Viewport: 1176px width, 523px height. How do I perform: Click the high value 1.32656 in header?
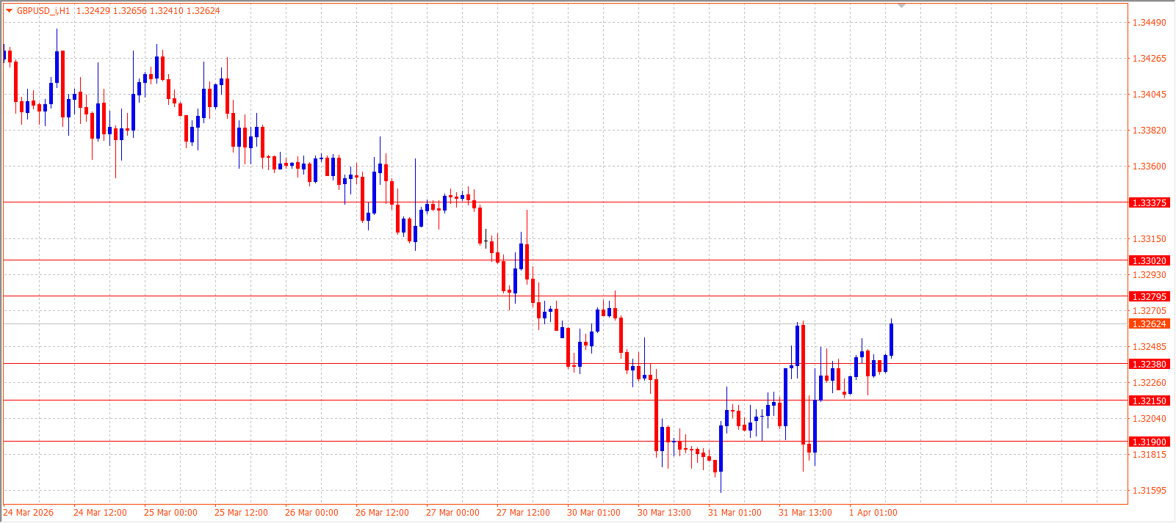tap(129, 11)
